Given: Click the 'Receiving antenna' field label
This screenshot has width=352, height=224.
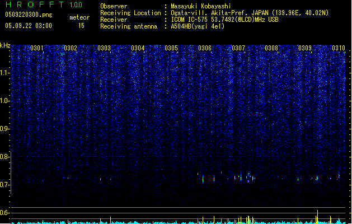Looking at the screenshot, I should pyautogui.click(x=129, y=26).
